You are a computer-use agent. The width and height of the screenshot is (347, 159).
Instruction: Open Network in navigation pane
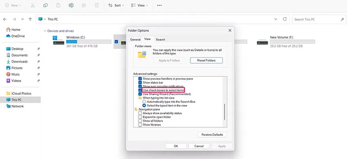point(15,106)
